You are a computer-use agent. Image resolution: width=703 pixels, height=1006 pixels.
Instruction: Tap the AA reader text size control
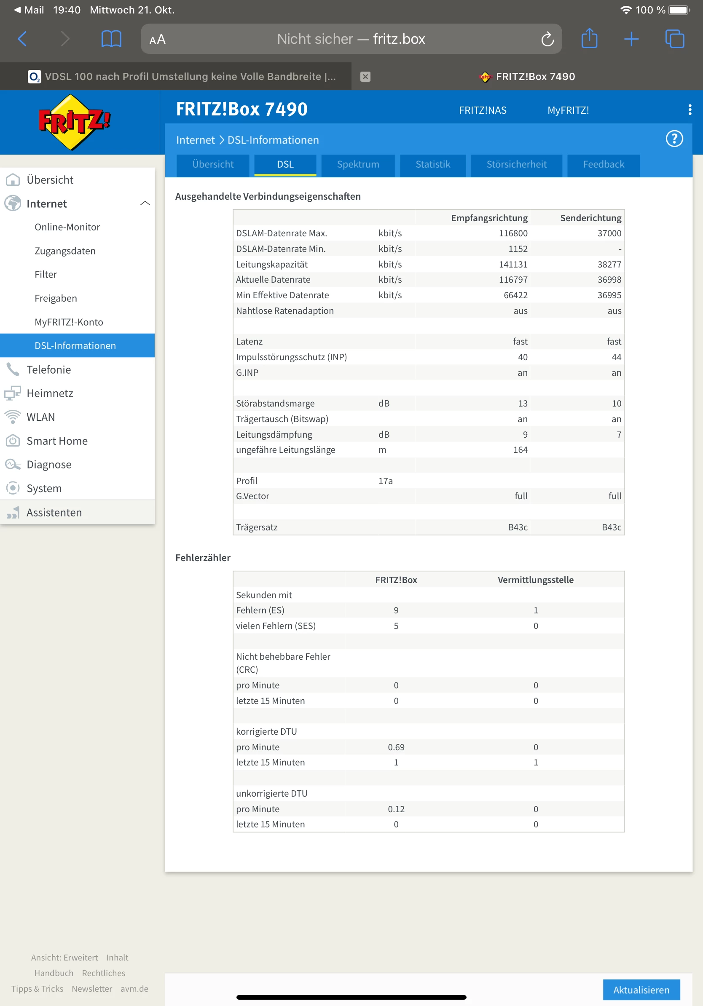coord(157,40)
